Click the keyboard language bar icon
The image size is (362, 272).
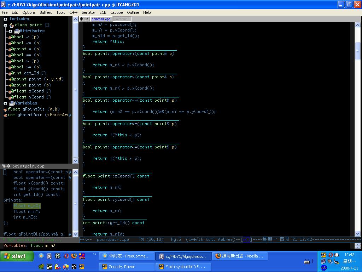point(307,262)
